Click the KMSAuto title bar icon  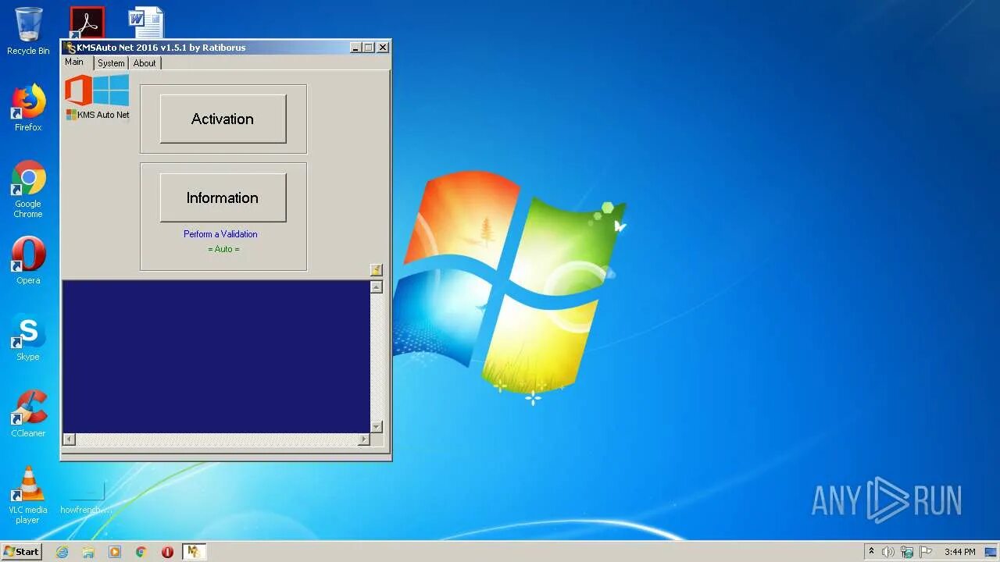click(x=70, y=48)
